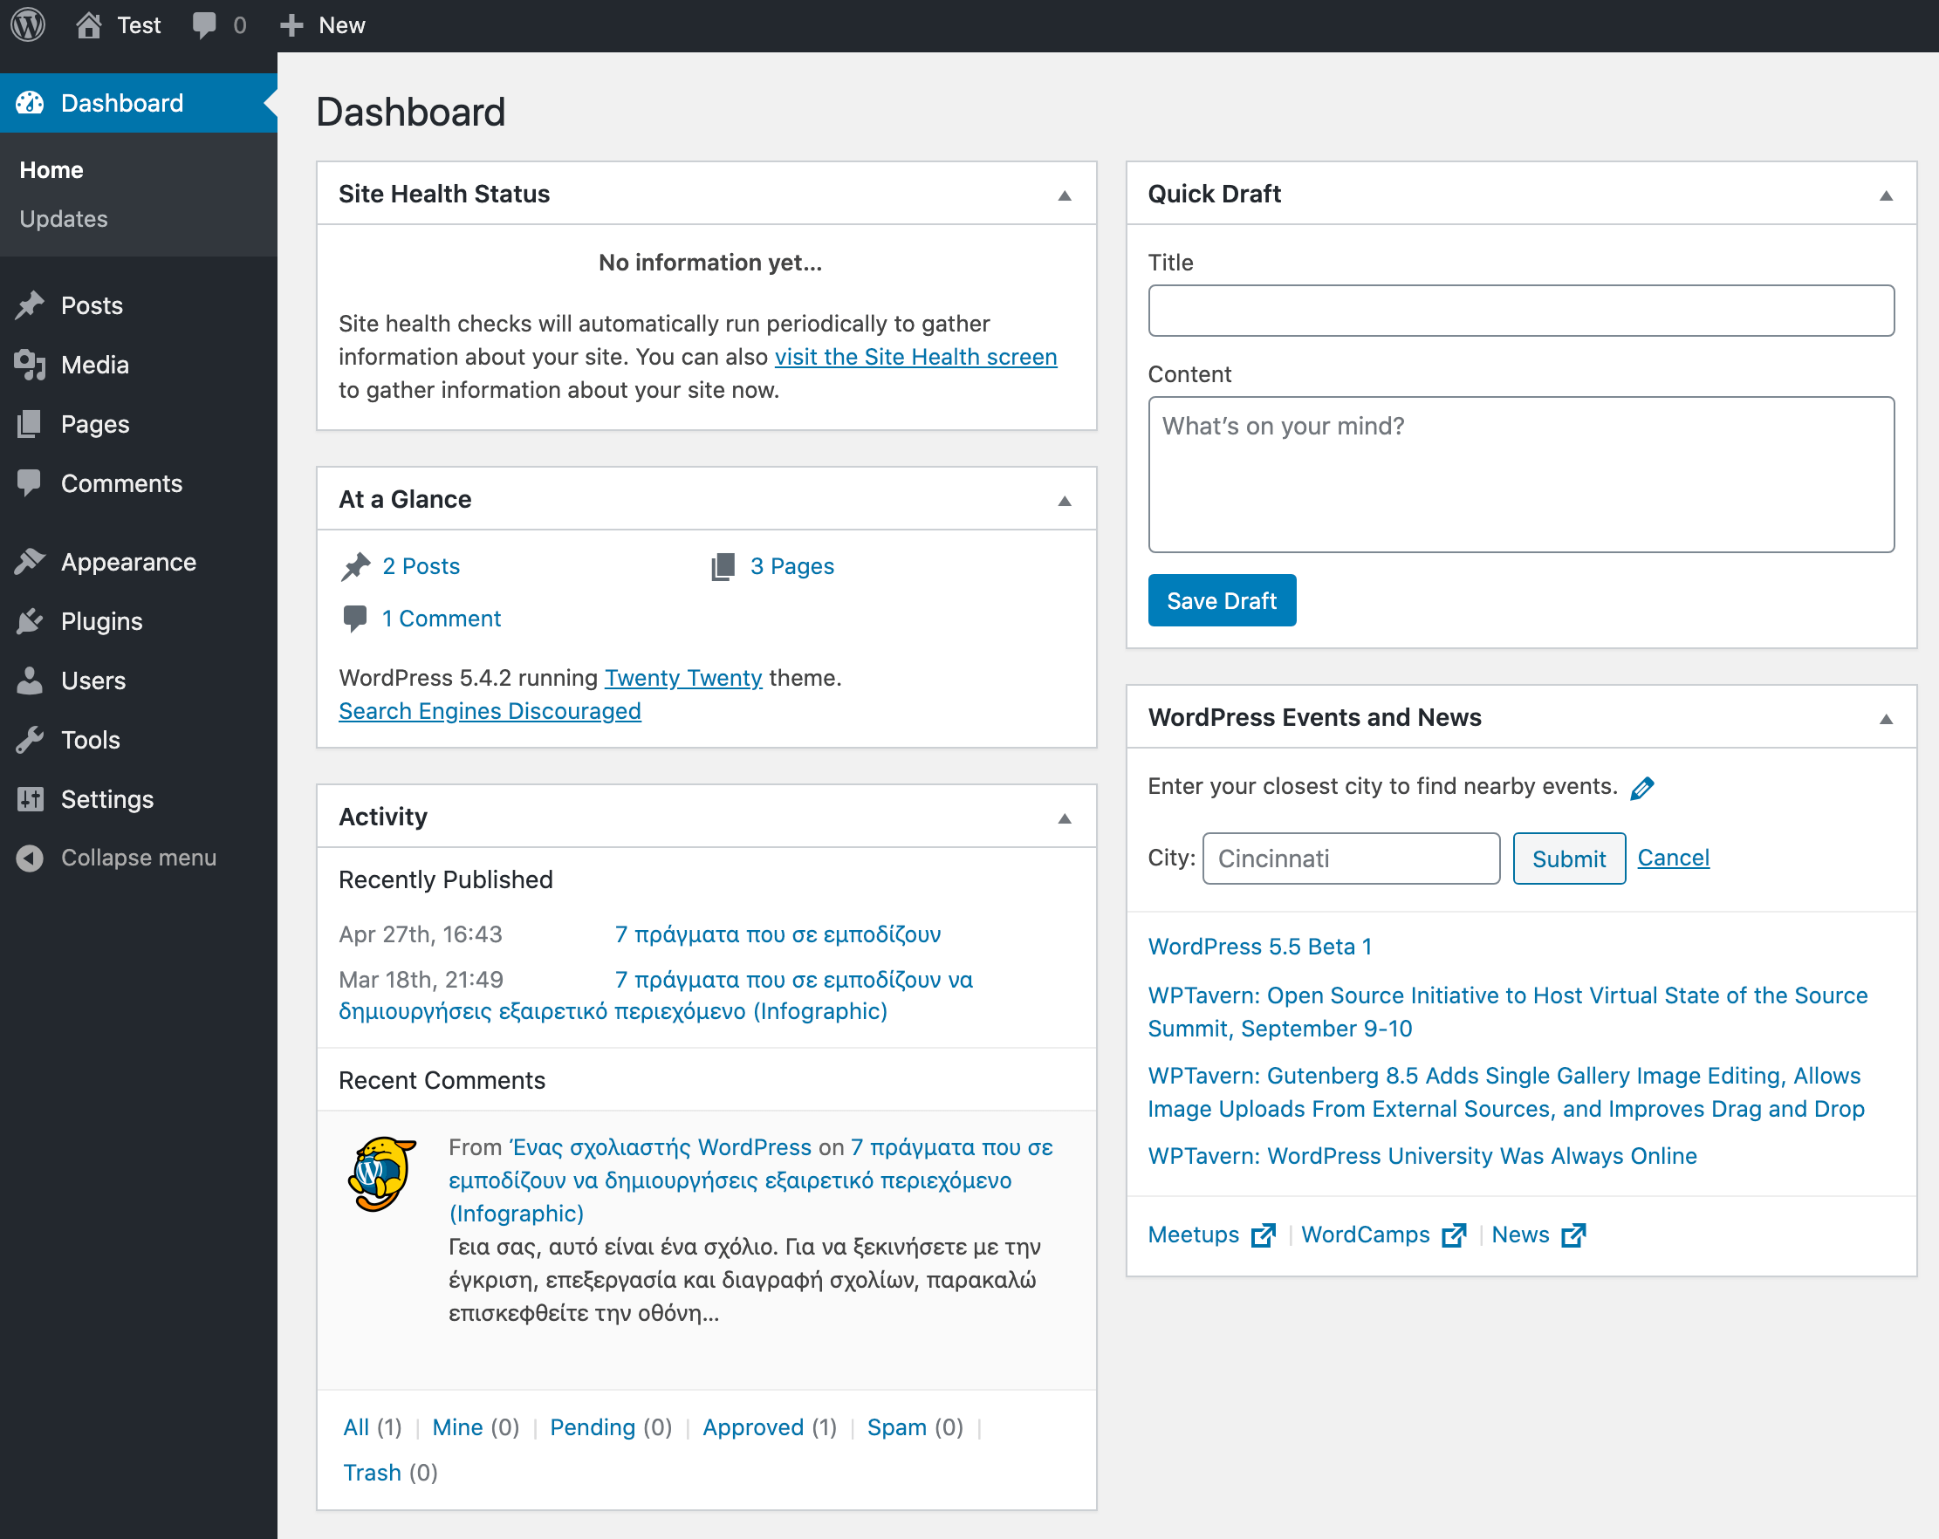Open the Meetups link text
This screenshot has height=1539, width=1939.
1194,1235
